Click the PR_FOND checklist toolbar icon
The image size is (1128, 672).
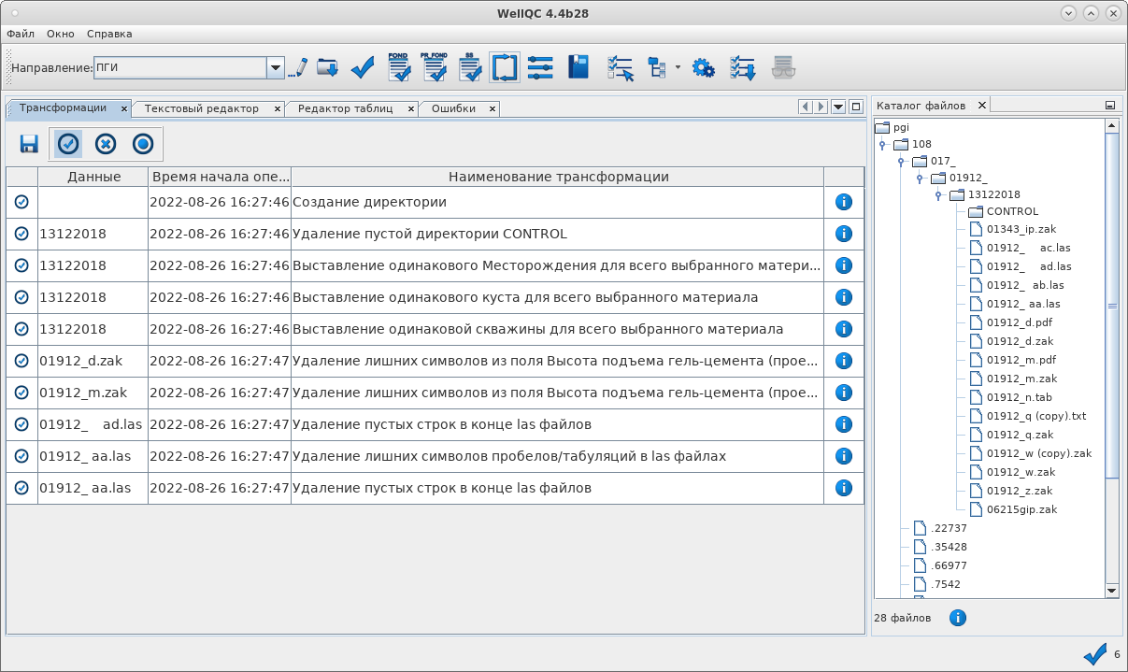[x=434, y=67]
